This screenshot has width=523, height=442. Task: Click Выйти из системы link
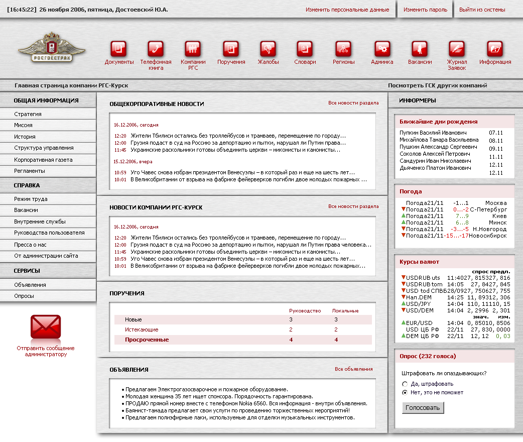(482, 10)
